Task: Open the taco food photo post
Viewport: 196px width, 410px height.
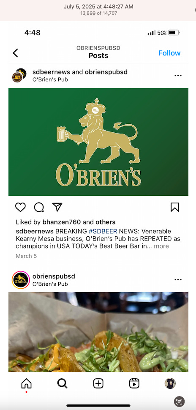Action: tap(98, 332)
